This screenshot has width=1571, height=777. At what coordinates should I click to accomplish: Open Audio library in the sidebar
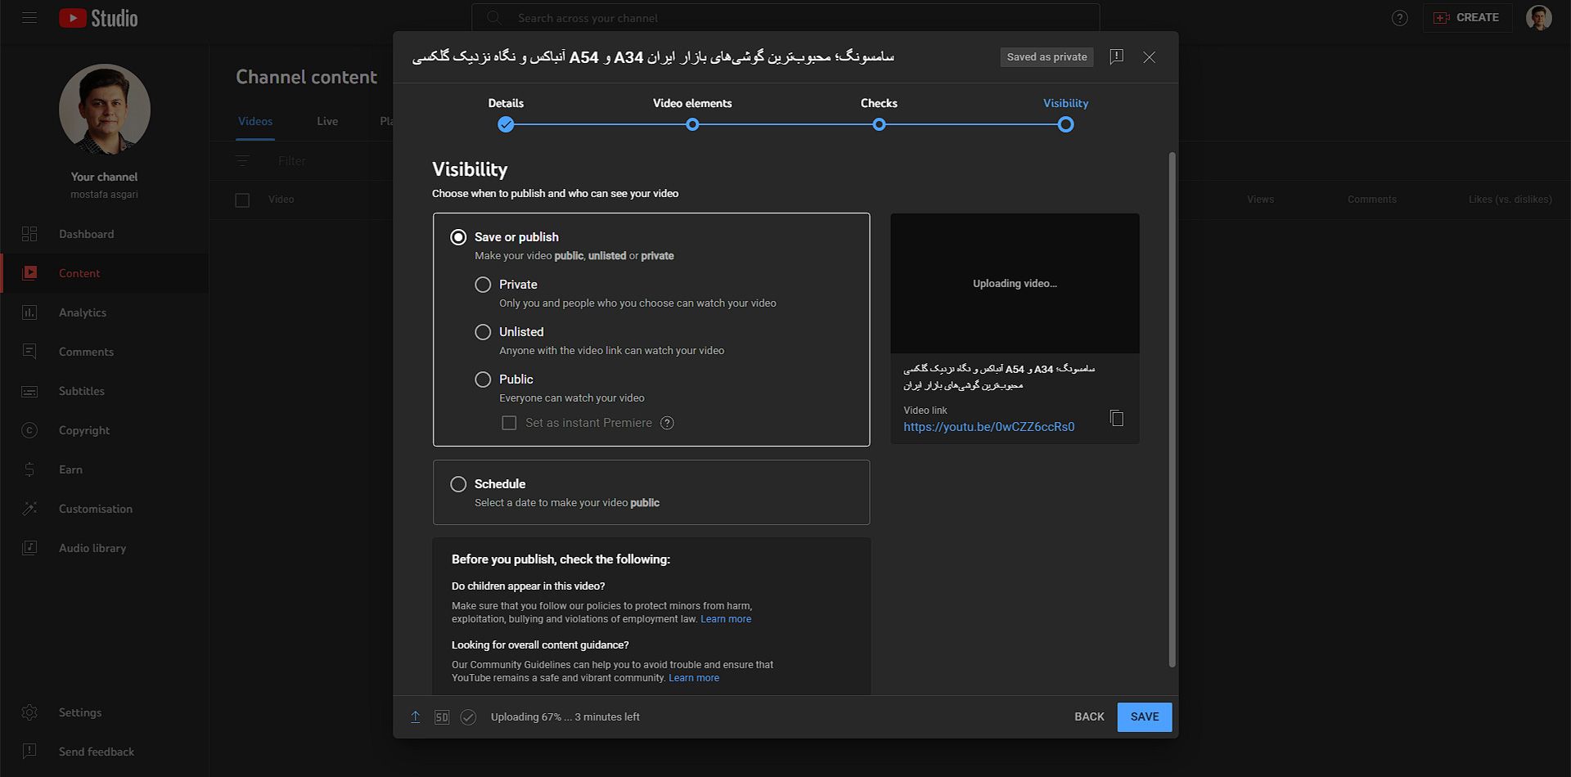(104, 548)
